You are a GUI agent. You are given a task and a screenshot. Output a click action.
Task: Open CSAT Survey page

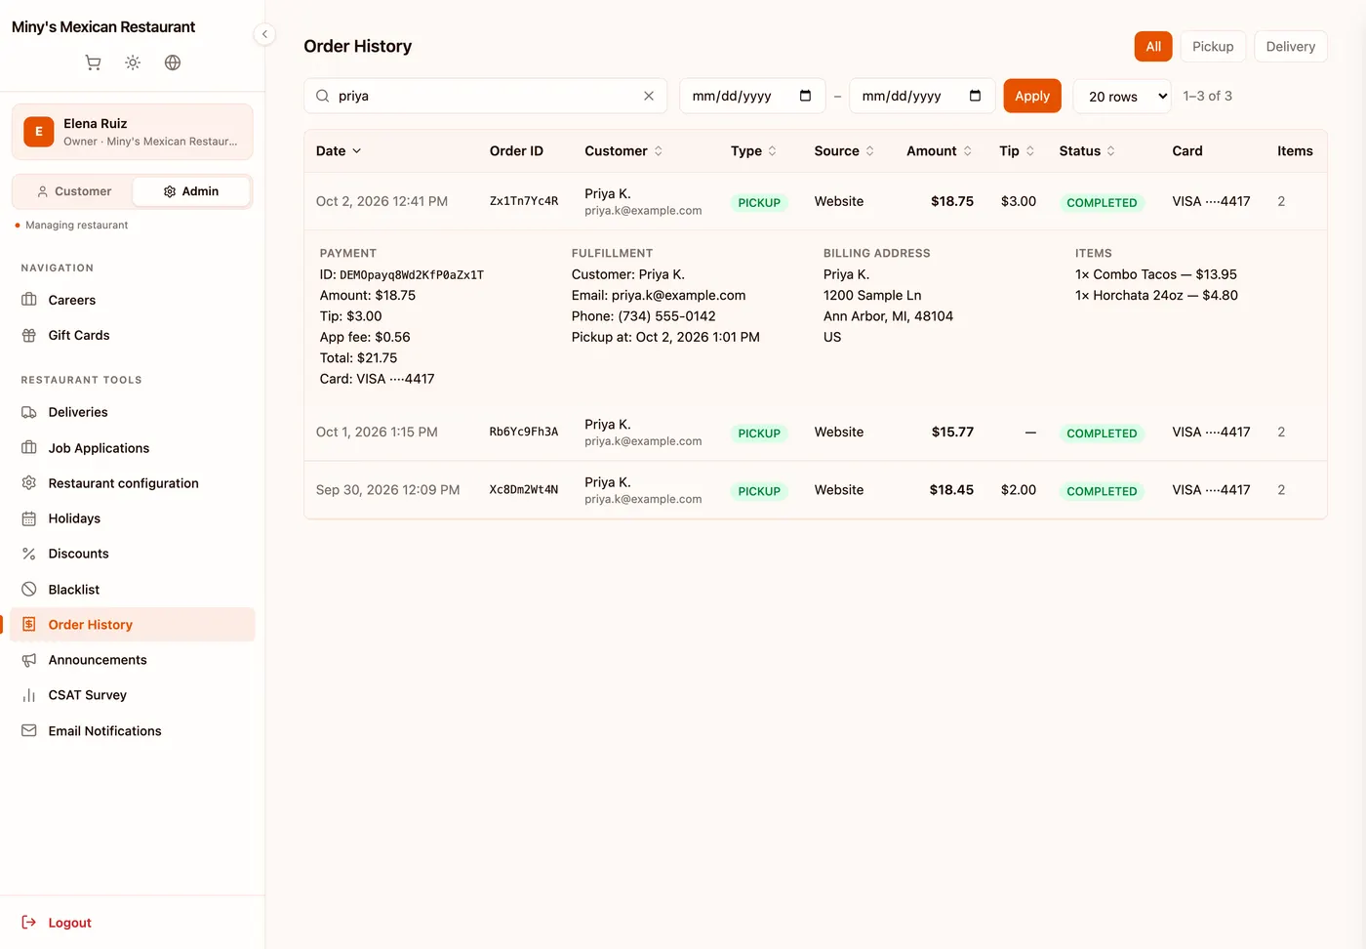[133, 695]
